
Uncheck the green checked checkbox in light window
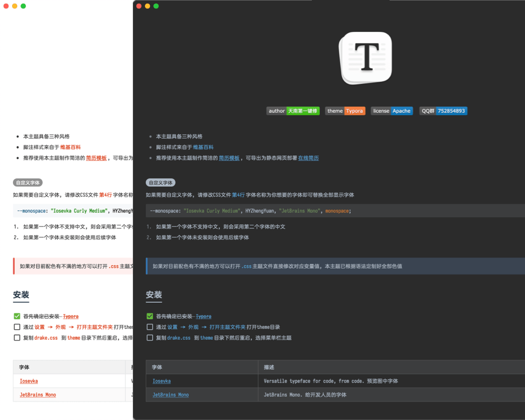(x=17, y=317)
